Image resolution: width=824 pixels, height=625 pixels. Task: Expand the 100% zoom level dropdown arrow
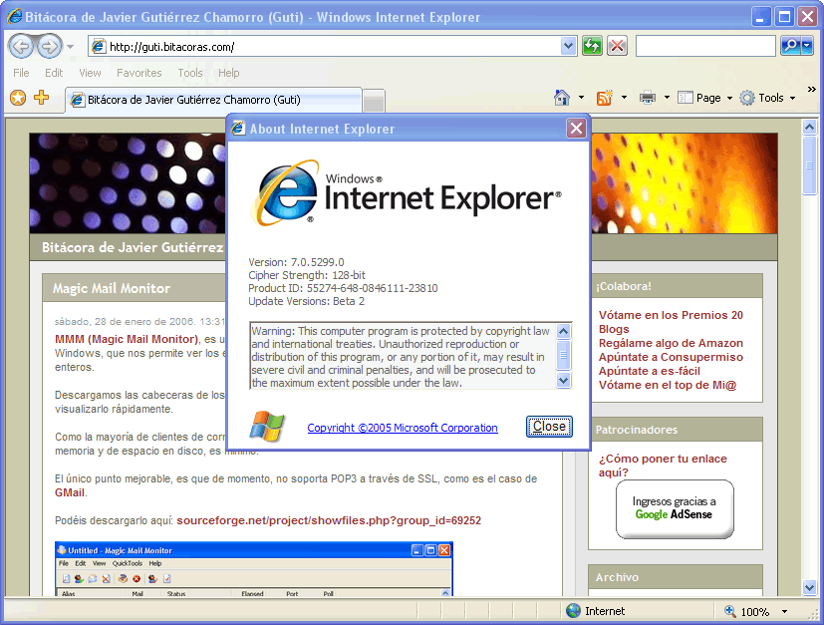click(784, 611)
